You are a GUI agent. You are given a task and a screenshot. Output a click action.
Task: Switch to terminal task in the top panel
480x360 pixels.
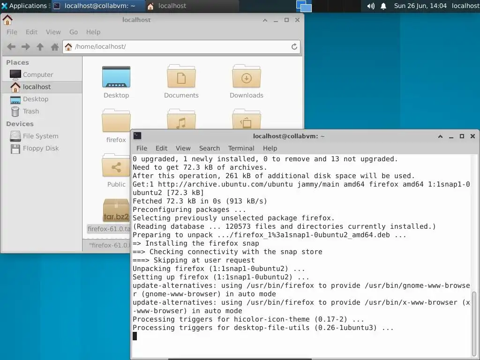click(x=98, y=6)
